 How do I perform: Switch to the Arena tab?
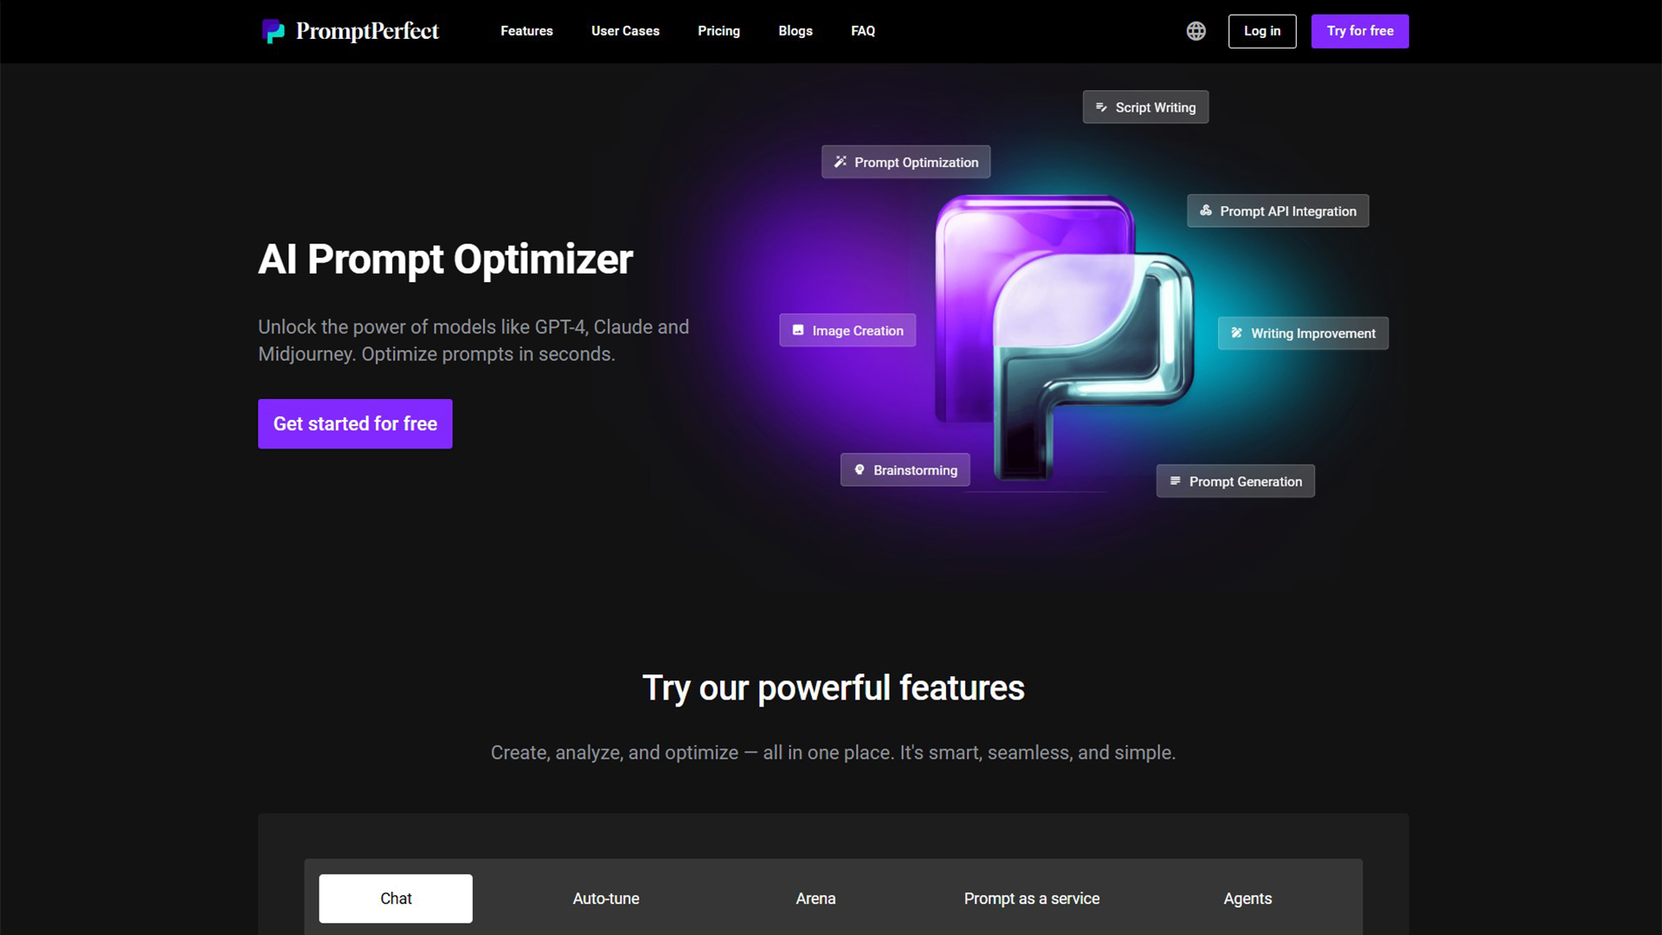(815, 899)
